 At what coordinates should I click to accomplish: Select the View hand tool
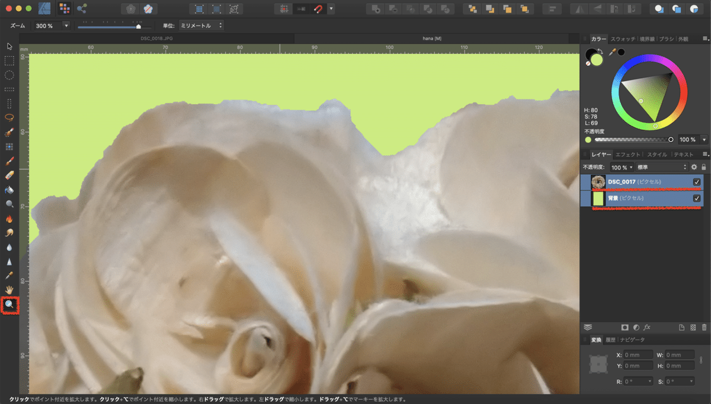pos(9,290)
